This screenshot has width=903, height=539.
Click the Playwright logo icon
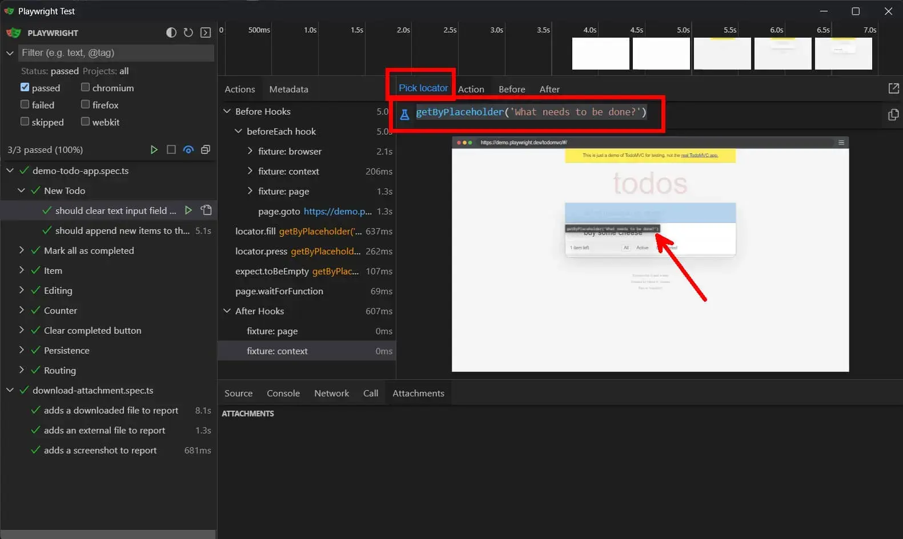(13, 33)
